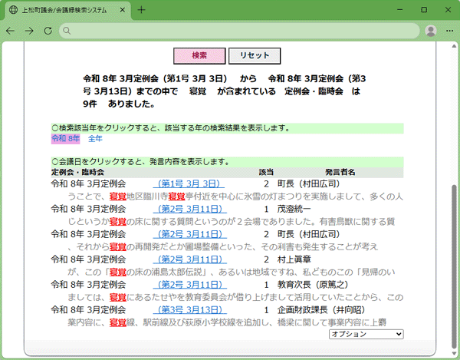Reload the page with the refresh icon
This screenshot has width=460, height=360.
click(x=48, y=31)
